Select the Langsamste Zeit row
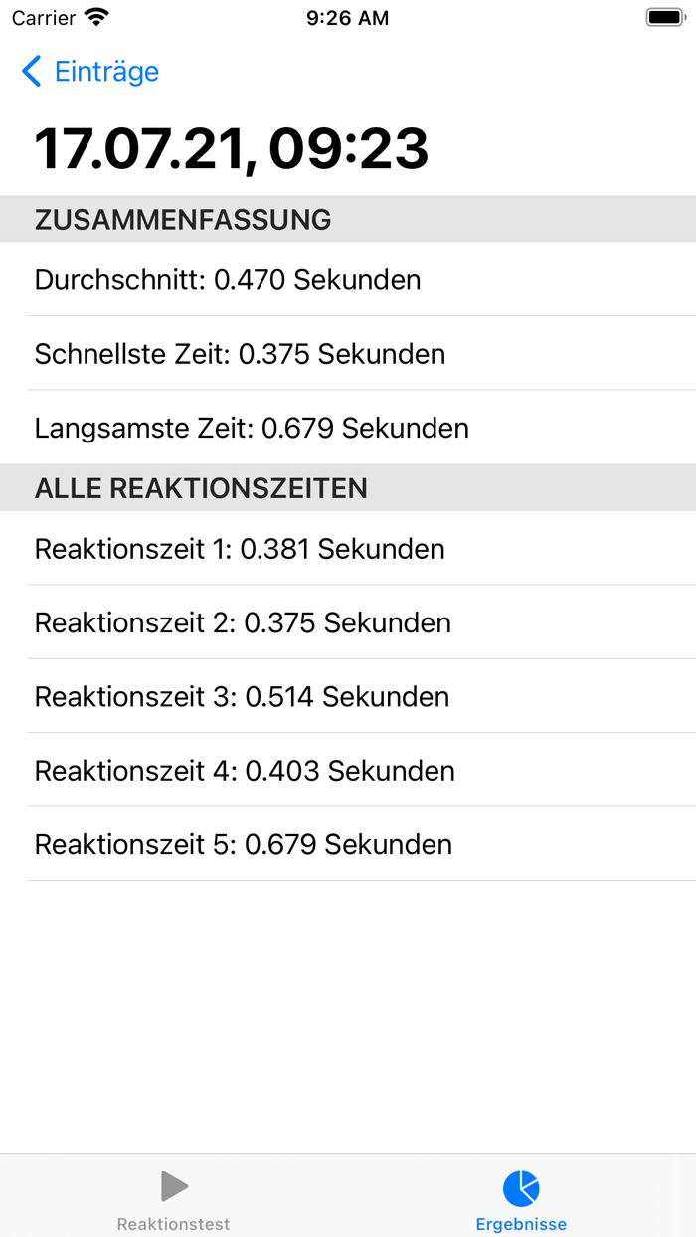This screenshot has height=1237, width=696. (252, 428)
